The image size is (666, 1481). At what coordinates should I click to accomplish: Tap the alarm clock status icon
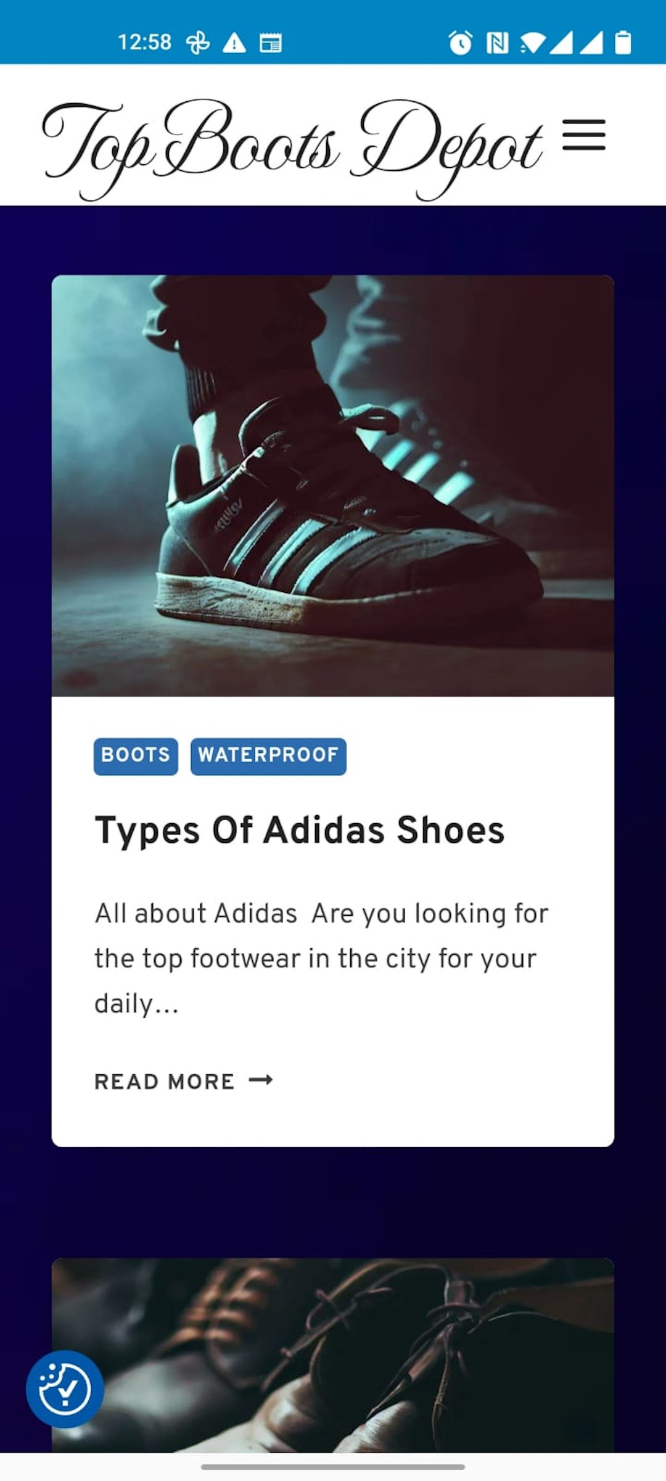(x=460, y=43)
